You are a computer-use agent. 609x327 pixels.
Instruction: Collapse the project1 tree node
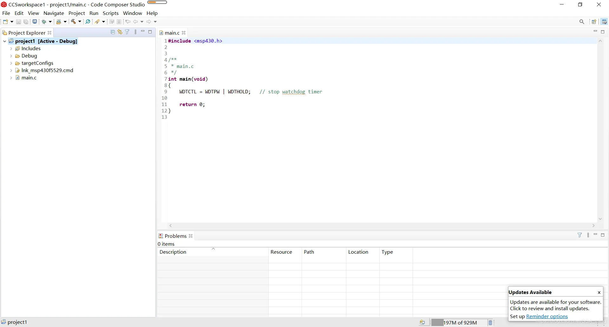[x=5, y=41]
